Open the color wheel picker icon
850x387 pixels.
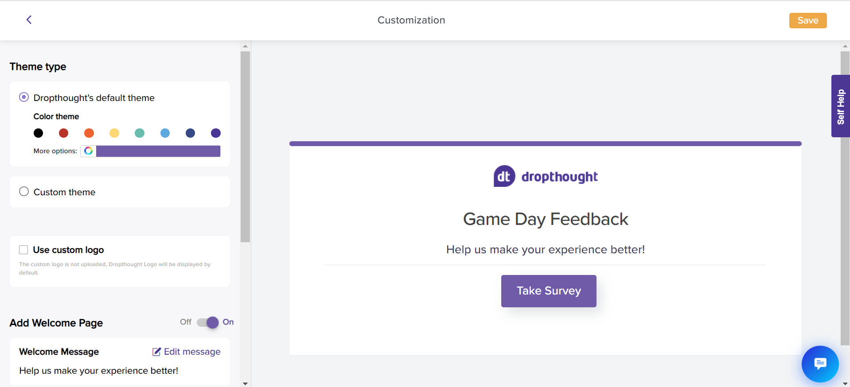point(89,151)
